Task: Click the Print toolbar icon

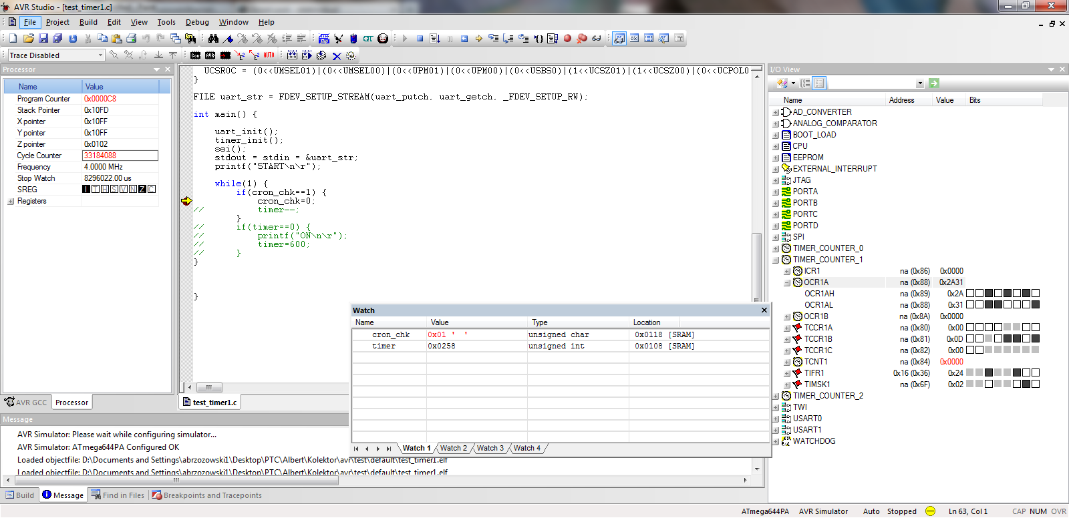Action: [x=131, y=39]
